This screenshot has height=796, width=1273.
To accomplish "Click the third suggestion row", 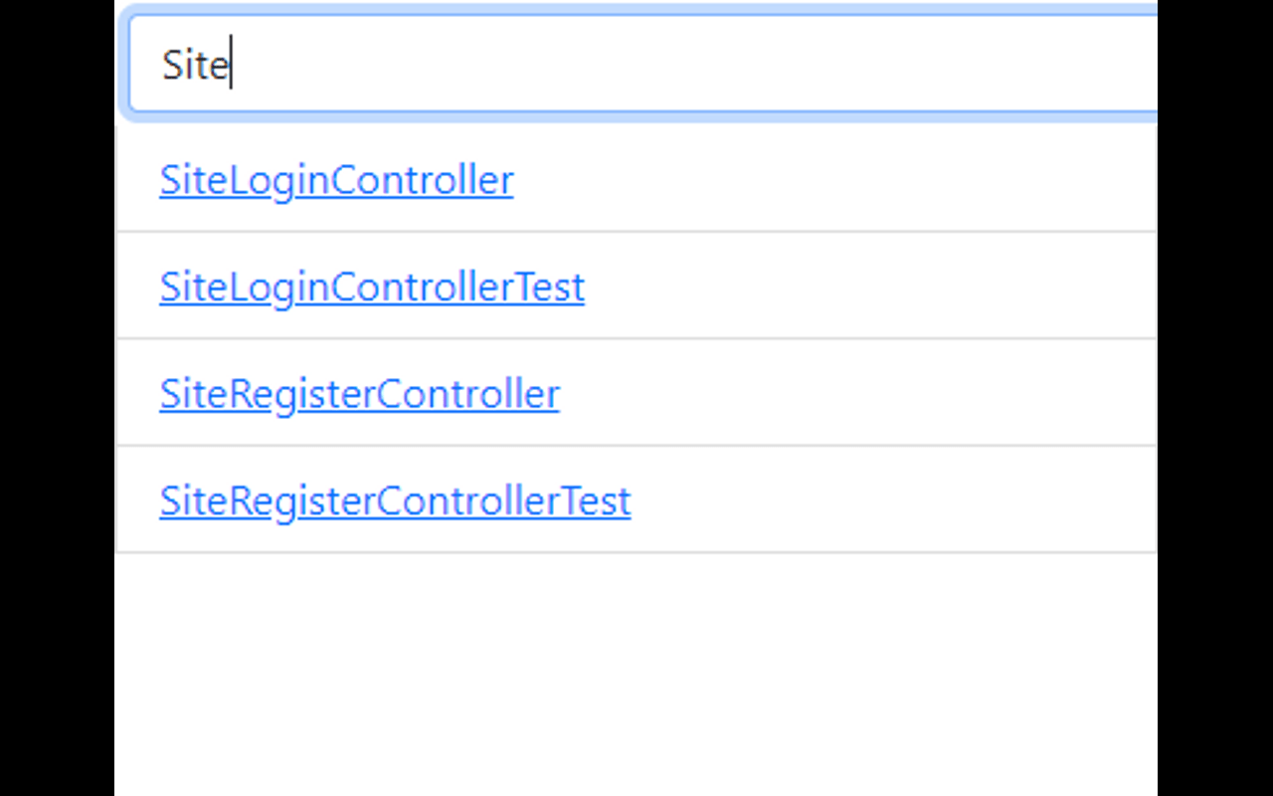I will tap(636, 393).
